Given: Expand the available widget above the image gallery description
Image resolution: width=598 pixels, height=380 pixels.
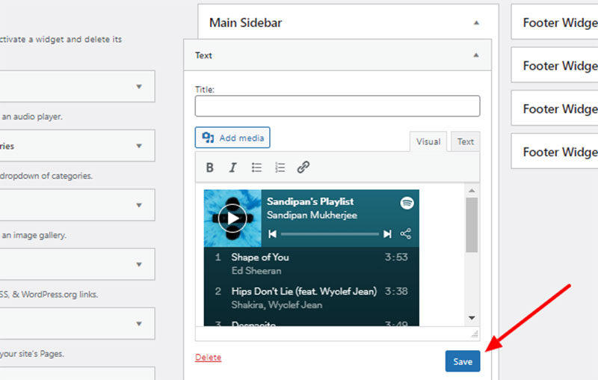Looking at the screenshot, I should 139,205.
